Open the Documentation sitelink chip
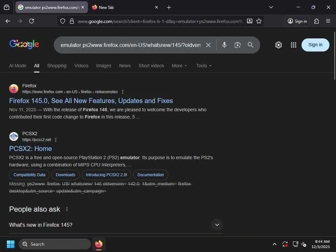Viewport: 336px width, 252px height. point(151,175)
